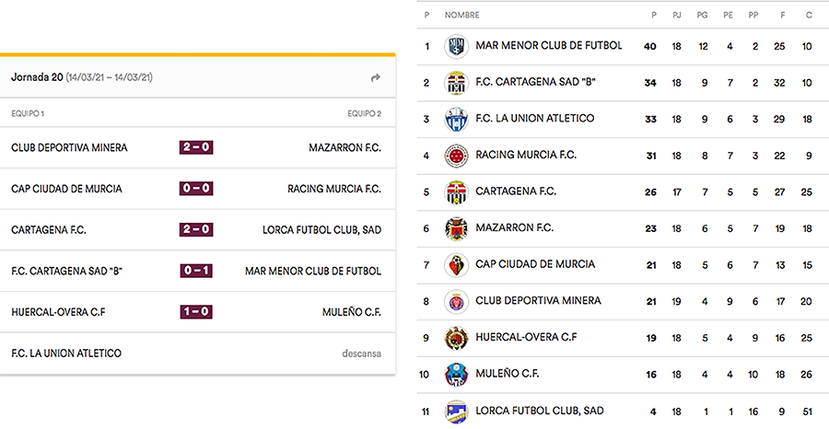The width and height of the screenshot is (829, 429).
Task: Click the share arrow icon for Jornada 20
Action: (375, 78)
